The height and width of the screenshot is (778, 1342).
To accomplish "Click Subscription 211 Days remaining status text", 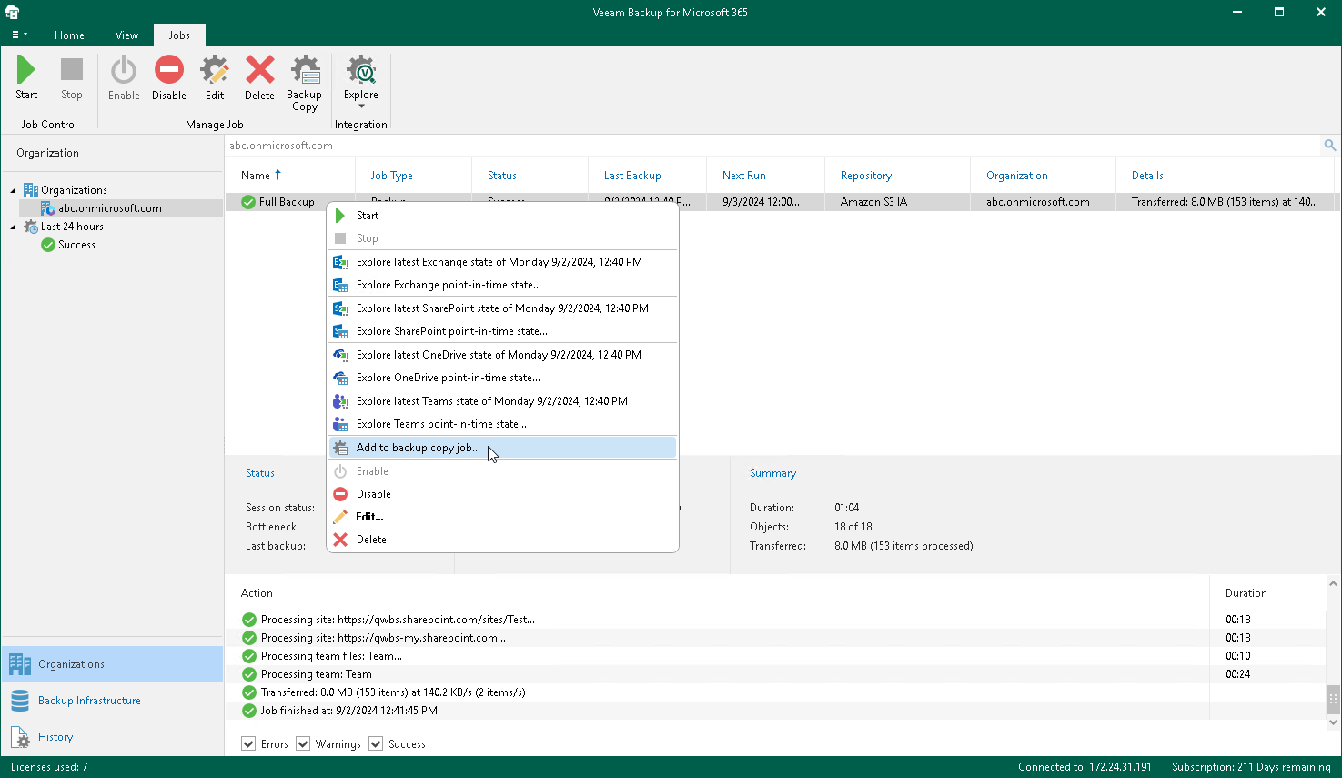I will (1251, 767).
